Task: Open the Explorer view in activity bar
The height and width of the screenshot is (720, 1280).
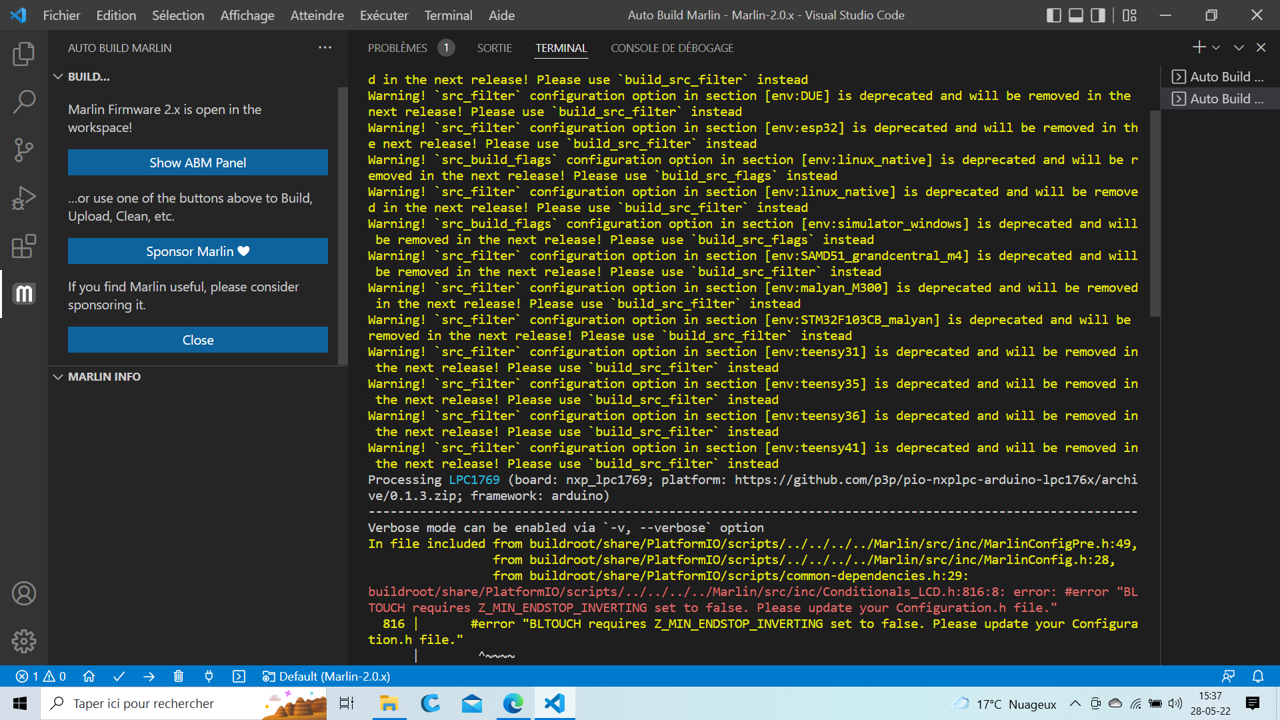Action: point(24,54)
